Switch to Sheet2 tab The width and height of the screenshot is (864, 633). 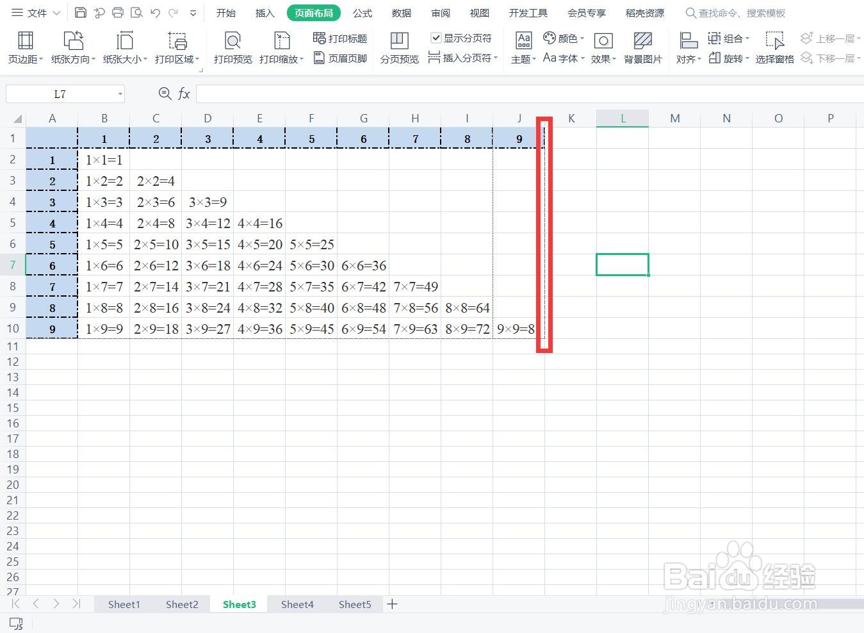pyautogui.click(x=182, y=604)
